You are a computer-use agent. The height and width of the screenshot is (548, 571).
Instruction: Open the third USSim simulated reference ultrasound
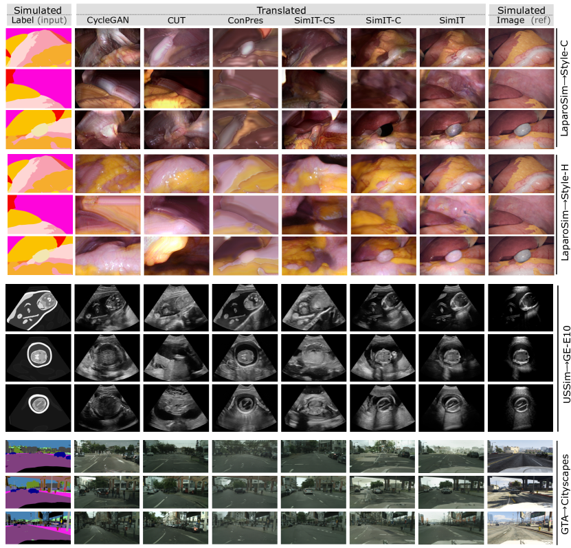click(x=521, y=408)
